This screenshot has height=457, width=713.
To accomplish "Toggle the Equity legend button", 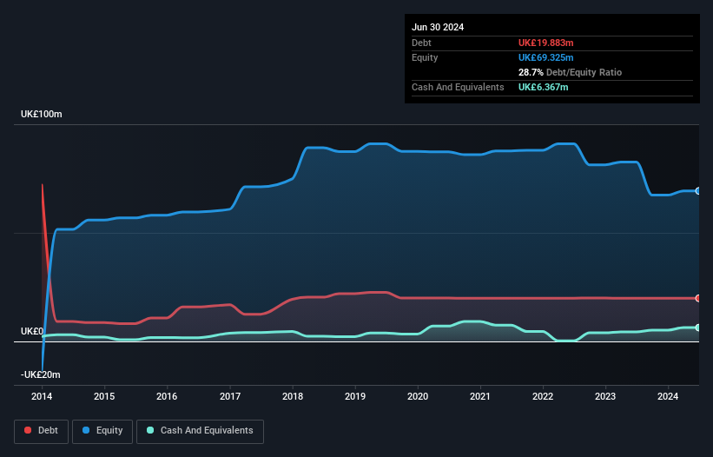I will tap(102, 431).
